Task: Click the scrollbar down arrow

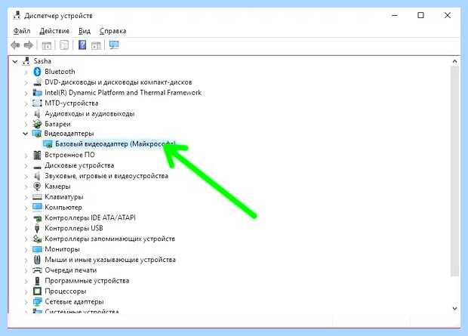Action: pos(454,309)
